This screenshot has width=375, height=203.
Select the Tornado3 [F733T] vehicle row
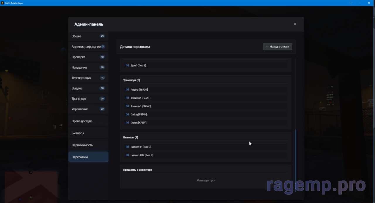pyautogui.click(x=205, y=98)
